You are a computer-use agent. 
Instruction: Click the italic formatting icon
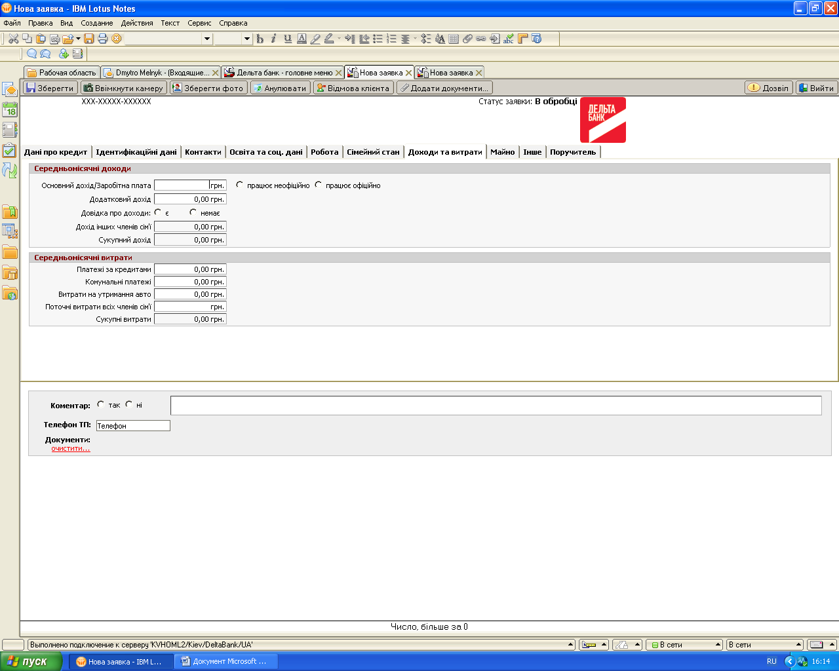point(274,39)
